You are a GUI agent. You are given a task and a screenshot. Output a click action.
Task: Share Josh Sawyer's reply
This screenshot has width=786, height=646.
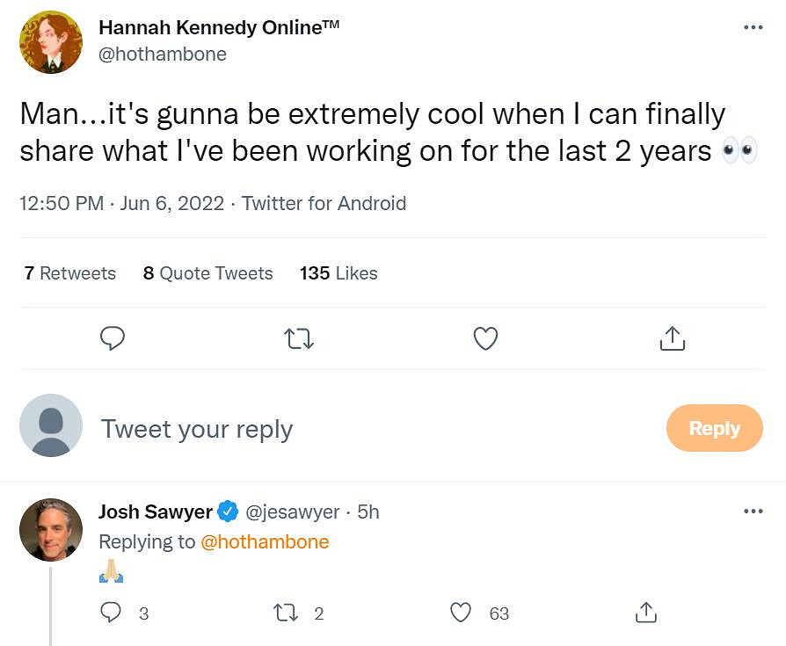646,613
